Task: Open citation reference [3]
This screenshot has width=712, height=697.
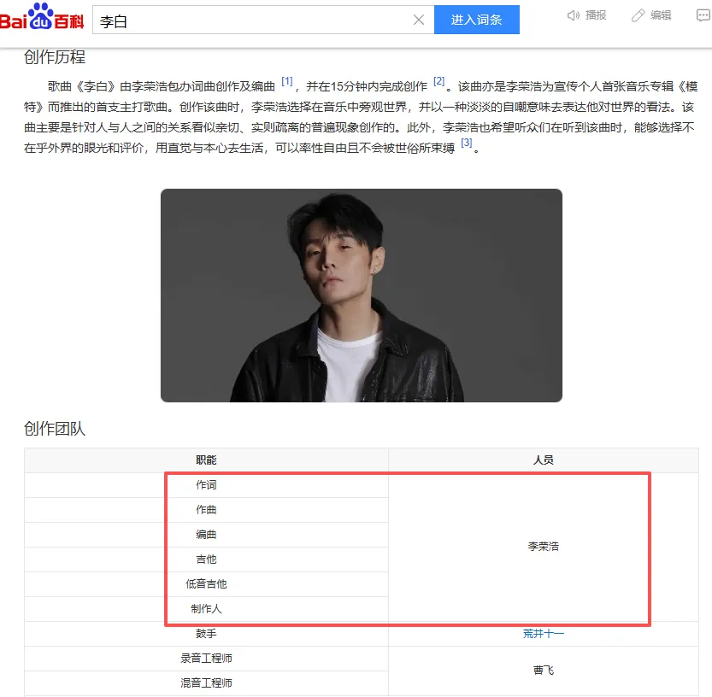Action: [467, 143]
